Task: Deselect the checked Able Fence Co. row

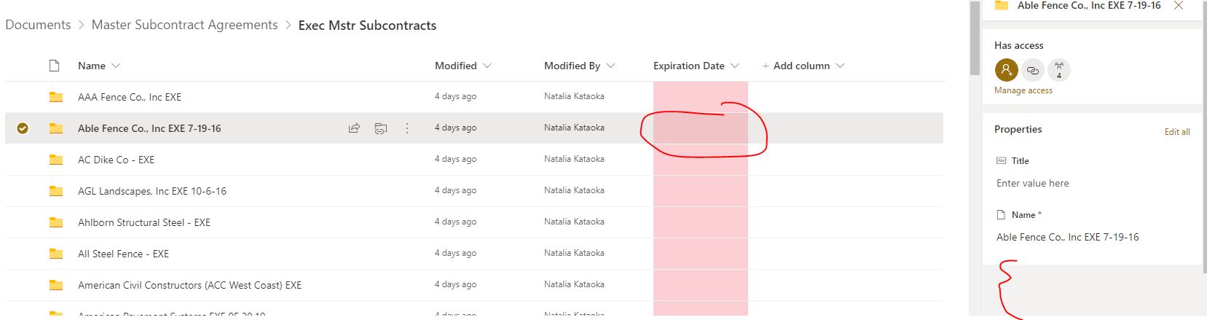Action: tap(23, 128)
